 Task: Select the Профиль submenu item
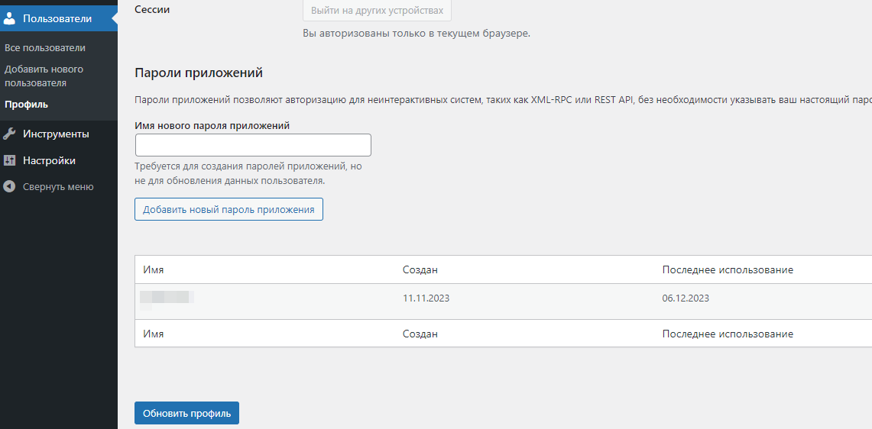tap(26, 105)
